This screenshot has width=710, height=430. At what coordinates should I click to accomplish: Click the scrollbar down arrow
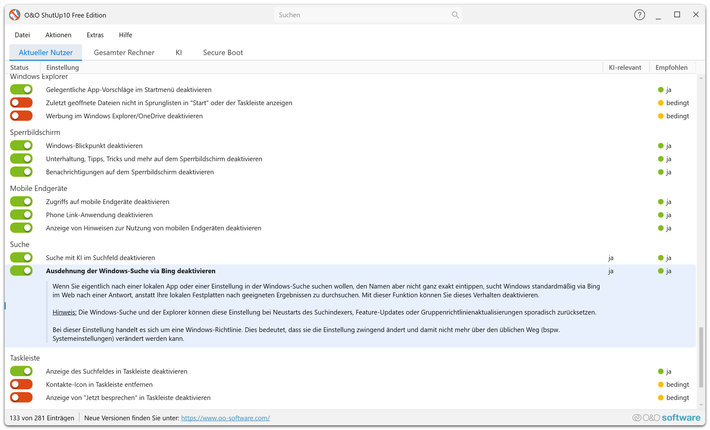tap(701, 405)
